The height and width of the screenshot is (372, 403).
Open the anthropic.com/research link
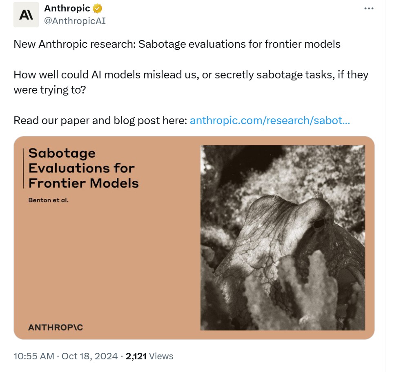coord(269,120)
